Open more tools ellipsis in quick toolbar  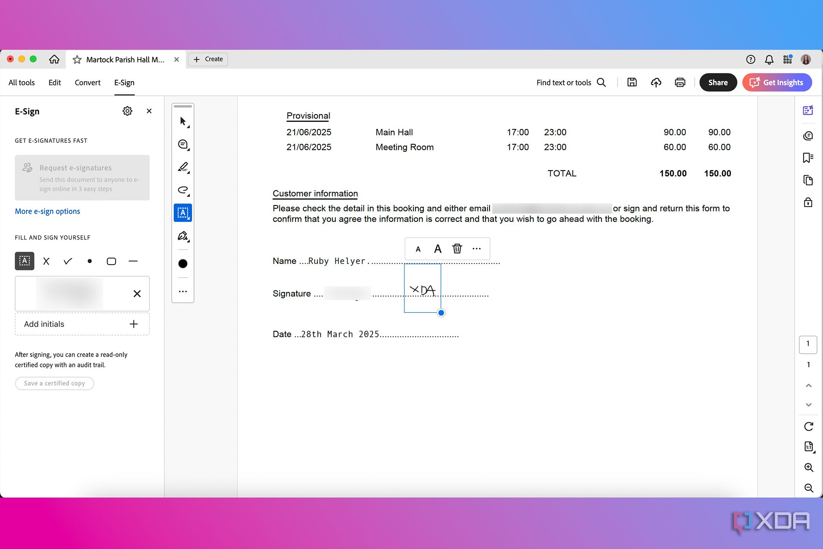coord(183,291)
